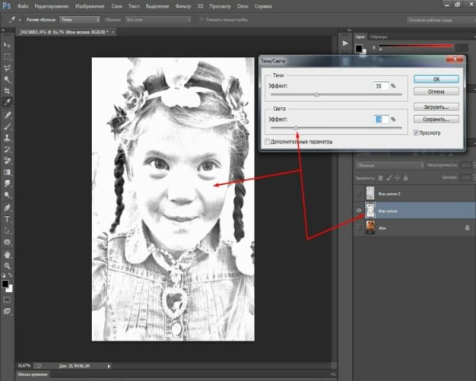Click the Shadows effect slider handle
The width and height of the screenshot is (476, 381).
317,94
